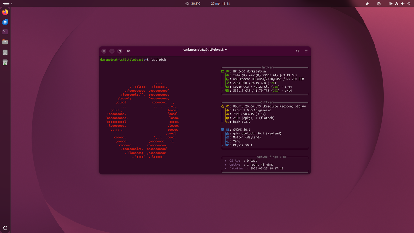Click the power icon in top bar

[x=409, y=3]
